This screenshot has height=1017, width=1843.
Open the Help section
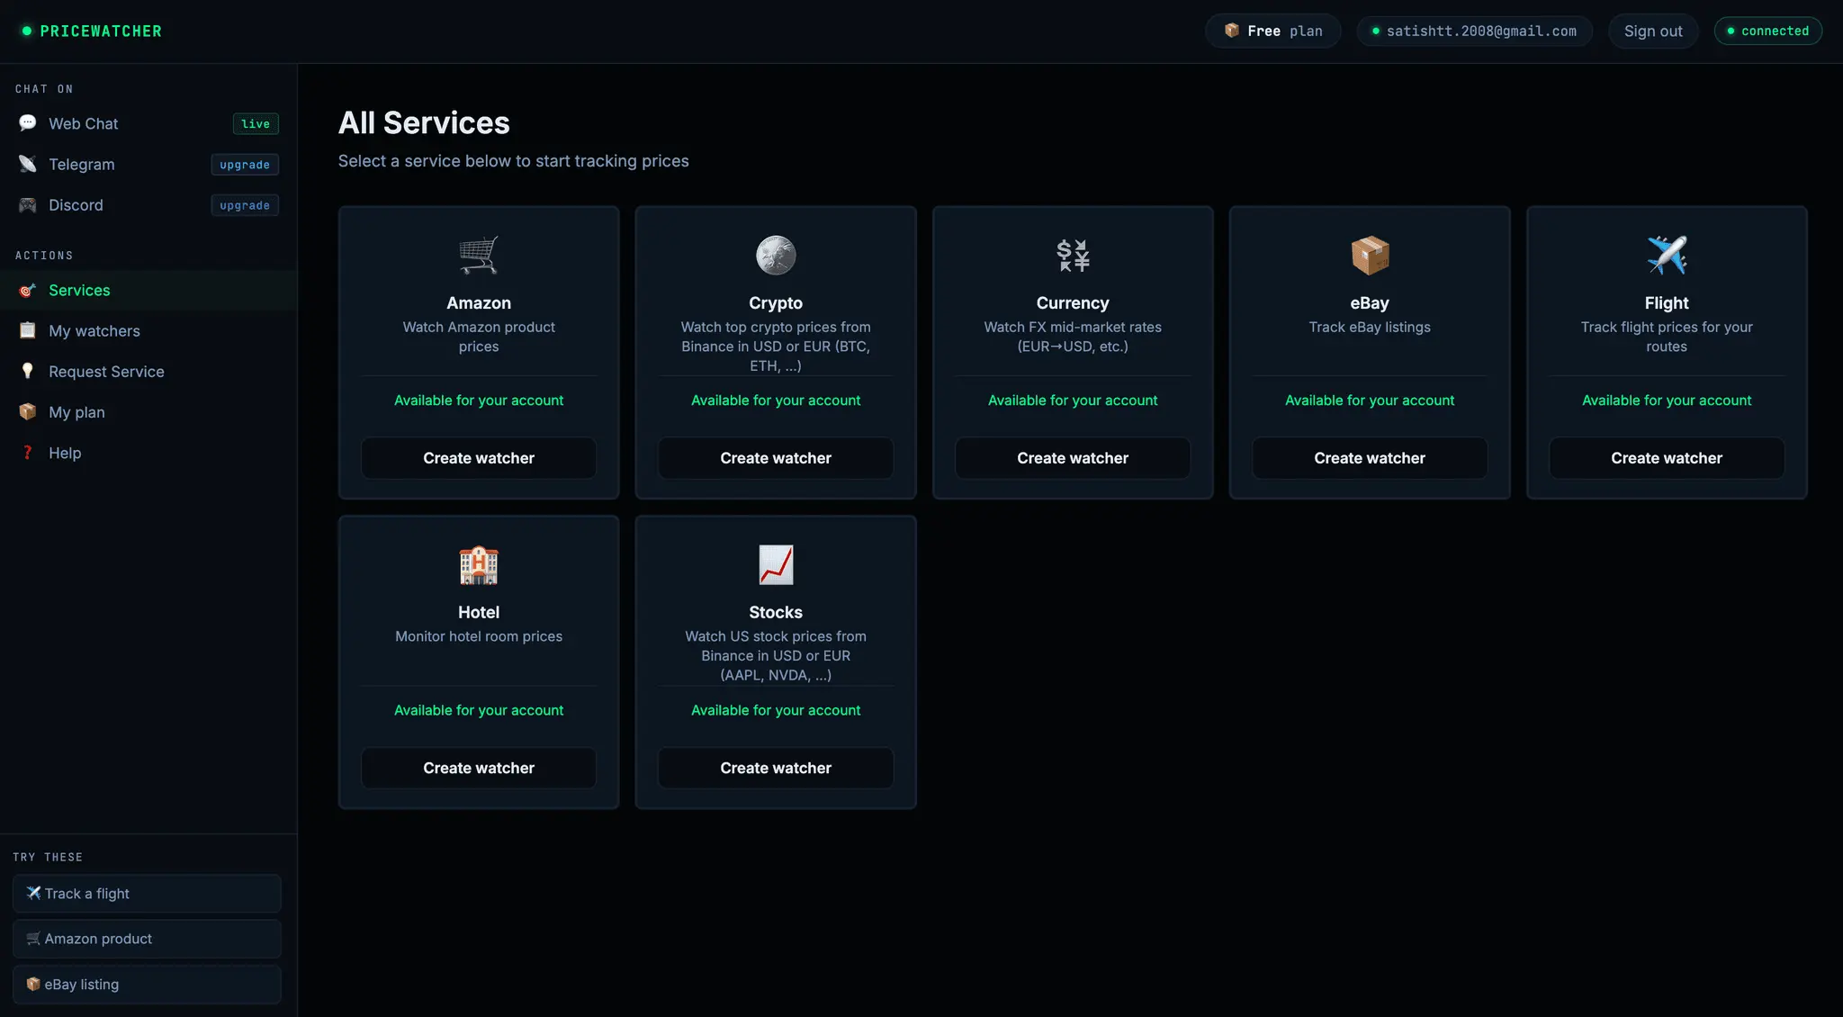148,452
